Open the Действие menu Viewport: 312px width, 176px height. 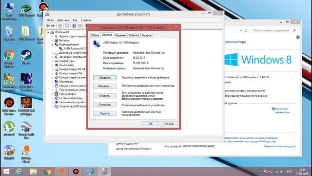click(63, 20)
